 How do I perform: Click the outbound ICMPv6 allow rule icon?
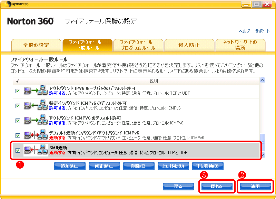[x=36, y=121]
